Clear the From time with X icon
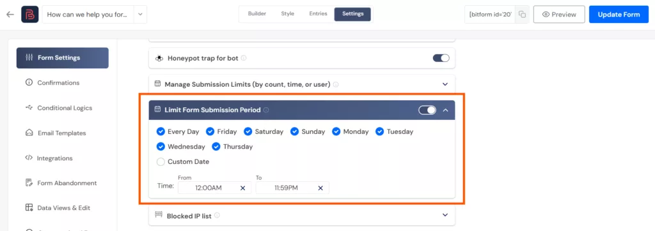 [242, 188]
